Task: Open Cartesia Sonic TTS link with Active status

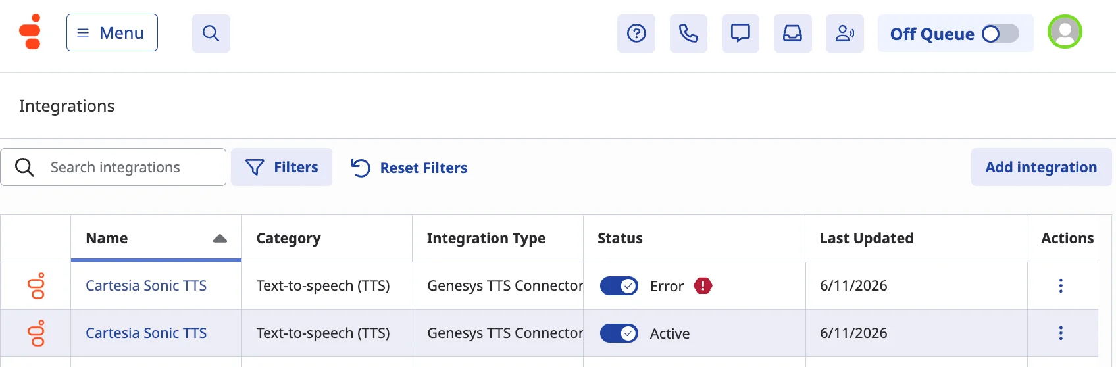Action: click(146, 333)
